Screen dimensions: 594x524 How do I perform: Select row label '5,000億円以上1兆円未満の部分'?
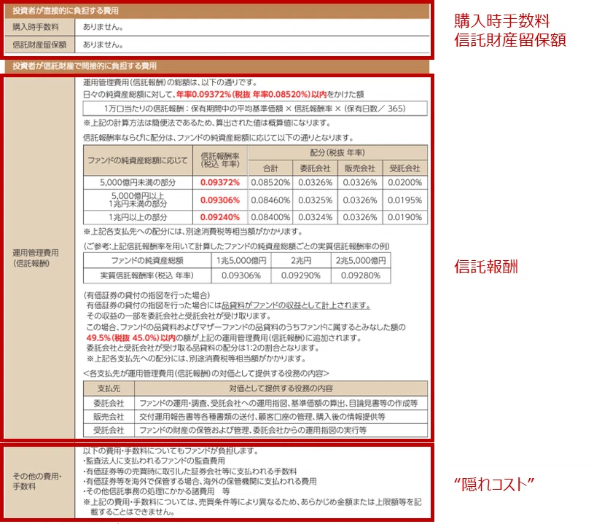(138, 200)
